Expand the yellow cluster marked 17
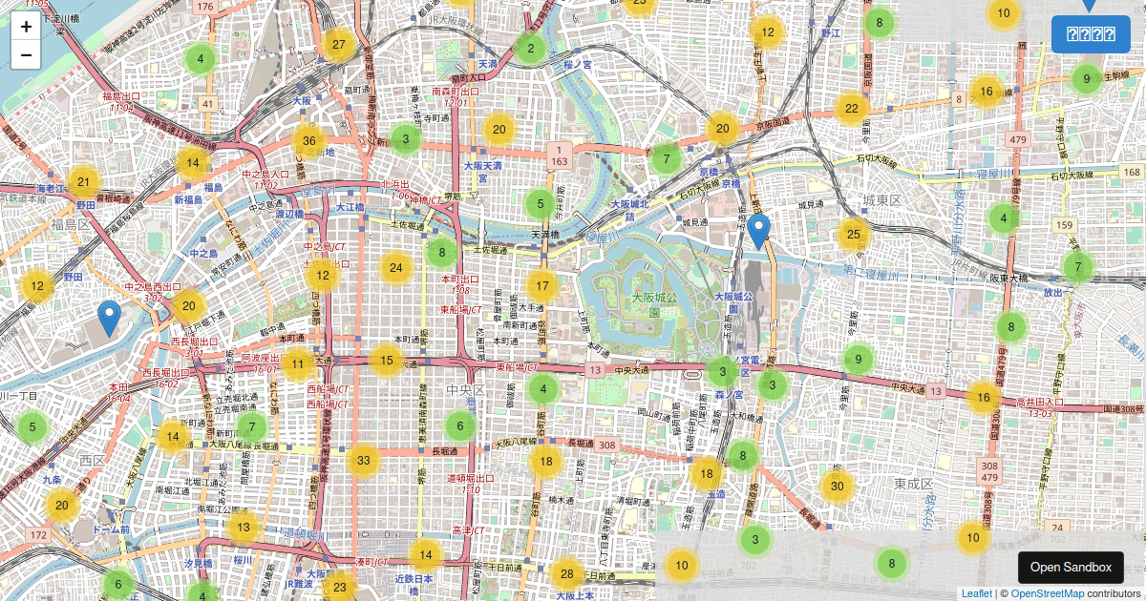1146x601 pixels. click(x=542, y=285)
